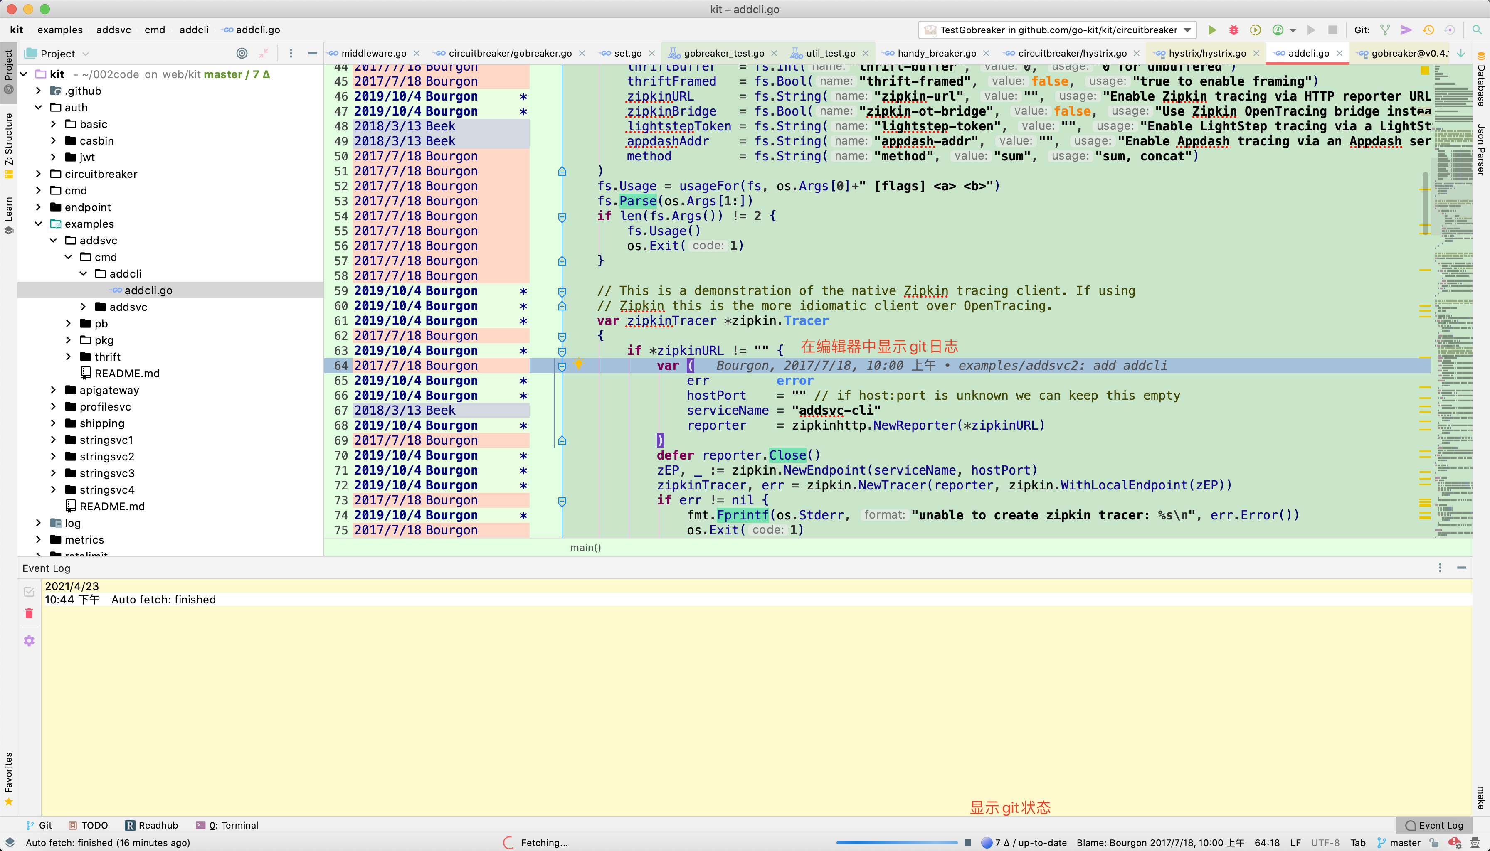The image size is (1490, 851).
Task: Open Search Everywhere magnifier icon
Action: point(1477,30)
